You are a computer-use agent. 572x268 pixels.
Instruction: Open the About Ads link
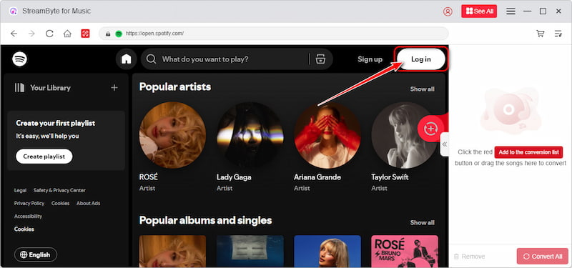click(x=88, y=203)
